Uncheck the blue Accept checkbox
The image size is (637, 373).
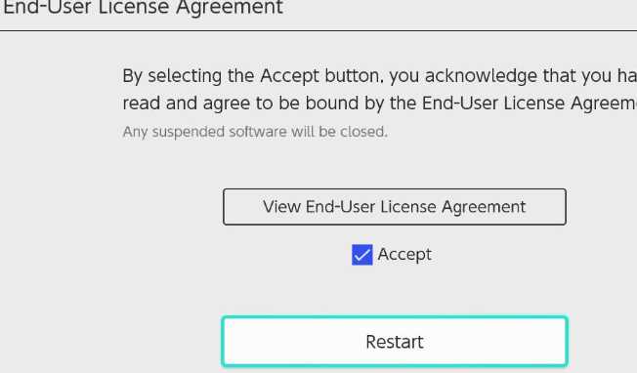point(361,255)
